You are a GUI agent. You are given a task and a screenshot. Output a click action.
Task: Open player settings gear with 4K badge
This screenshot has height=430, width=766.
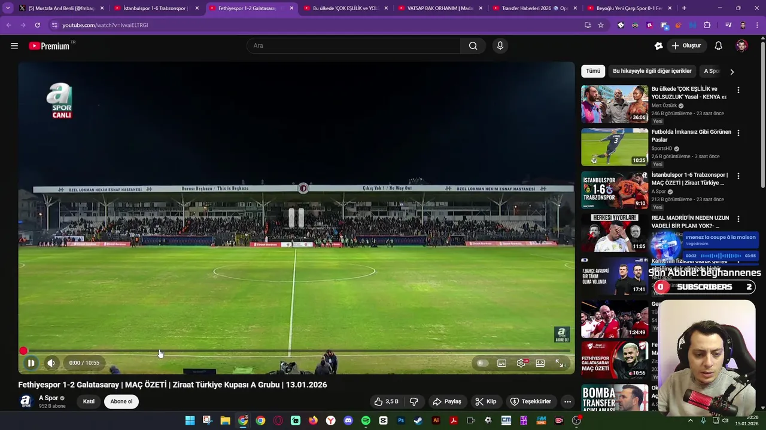point(522,363)
